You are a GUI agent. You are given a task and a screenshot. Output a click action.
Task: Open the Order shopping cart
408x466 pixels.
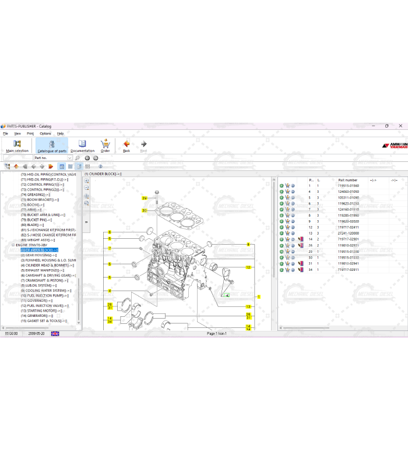click(105, 146)
